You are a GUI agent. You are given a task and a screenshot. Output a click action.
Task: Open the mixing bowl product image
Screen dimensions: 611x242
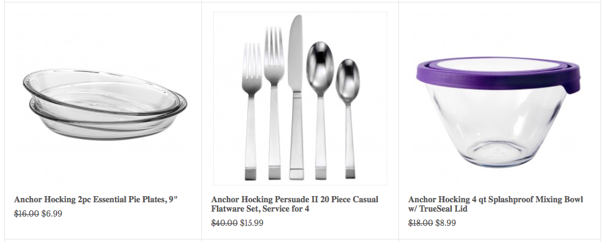pyautogui.click(x=498, y=99)
